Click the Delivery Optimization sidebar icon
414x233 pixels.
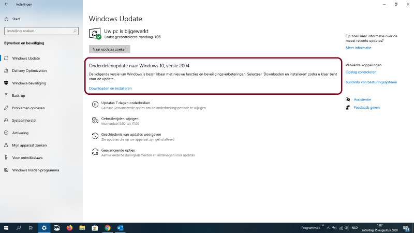[6, 70]
